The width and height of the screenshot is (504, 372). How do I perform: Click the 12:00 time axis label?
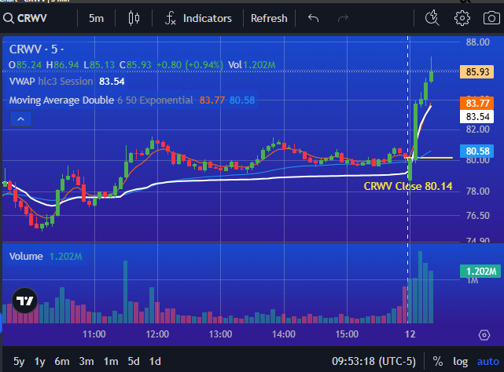point(157,334)
